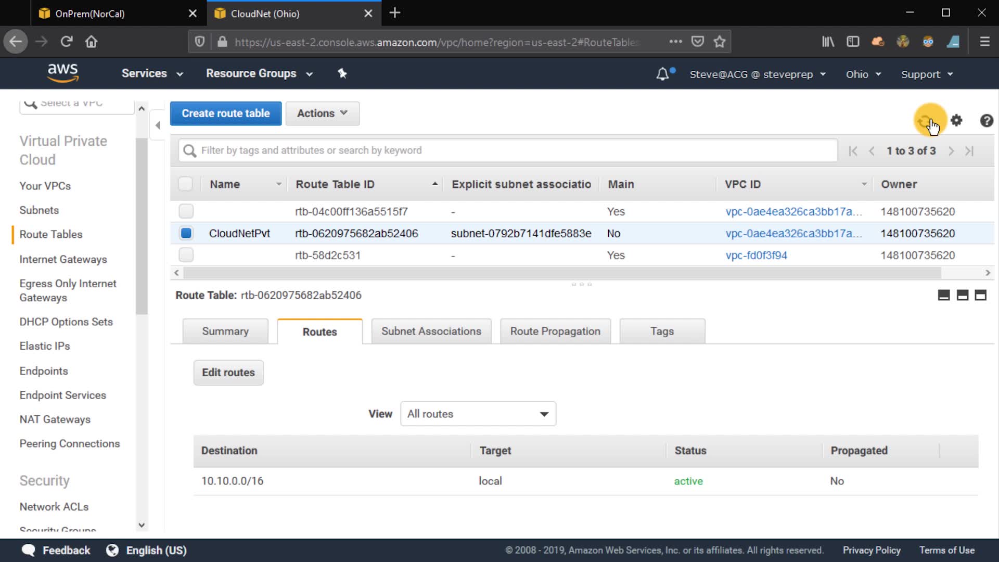
Task: Maximize the details pane with rightmost layout icon
Action: [x=980, y=296]
